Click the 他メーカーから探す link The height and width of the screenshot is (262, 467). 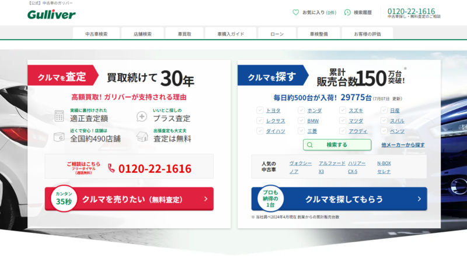[x=403, y=145]
